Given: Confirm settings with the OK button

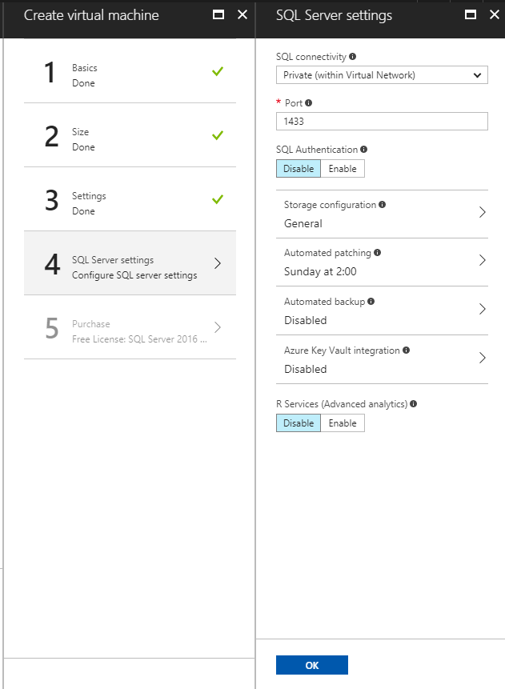Looking at the screenshot, I should [311, 664].
